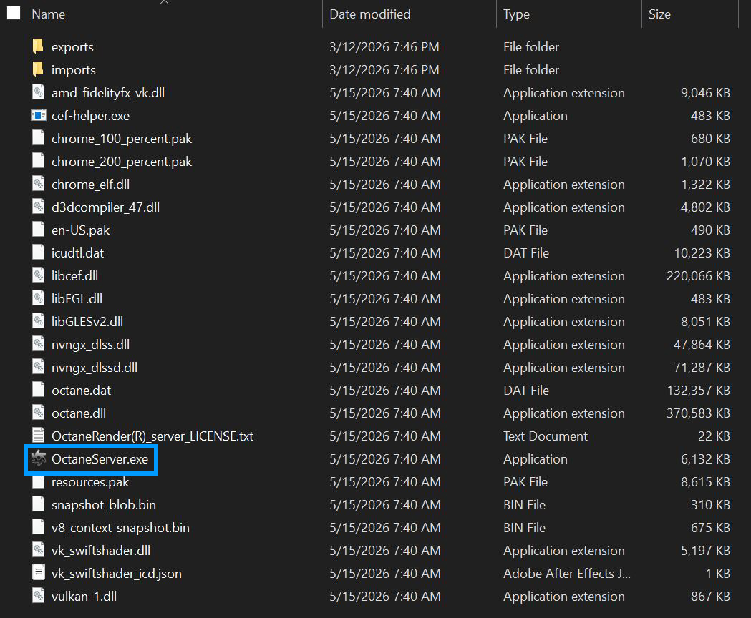751x618 pixels.
Task: Click the file name cef-helper.exe
Action: point(90,116)
